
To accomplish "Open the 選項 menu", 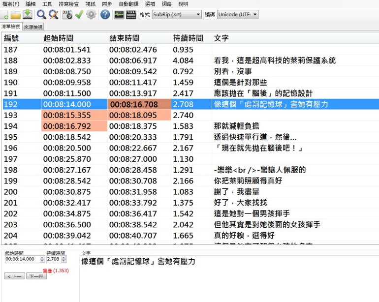I will click(x=150, y=4).
